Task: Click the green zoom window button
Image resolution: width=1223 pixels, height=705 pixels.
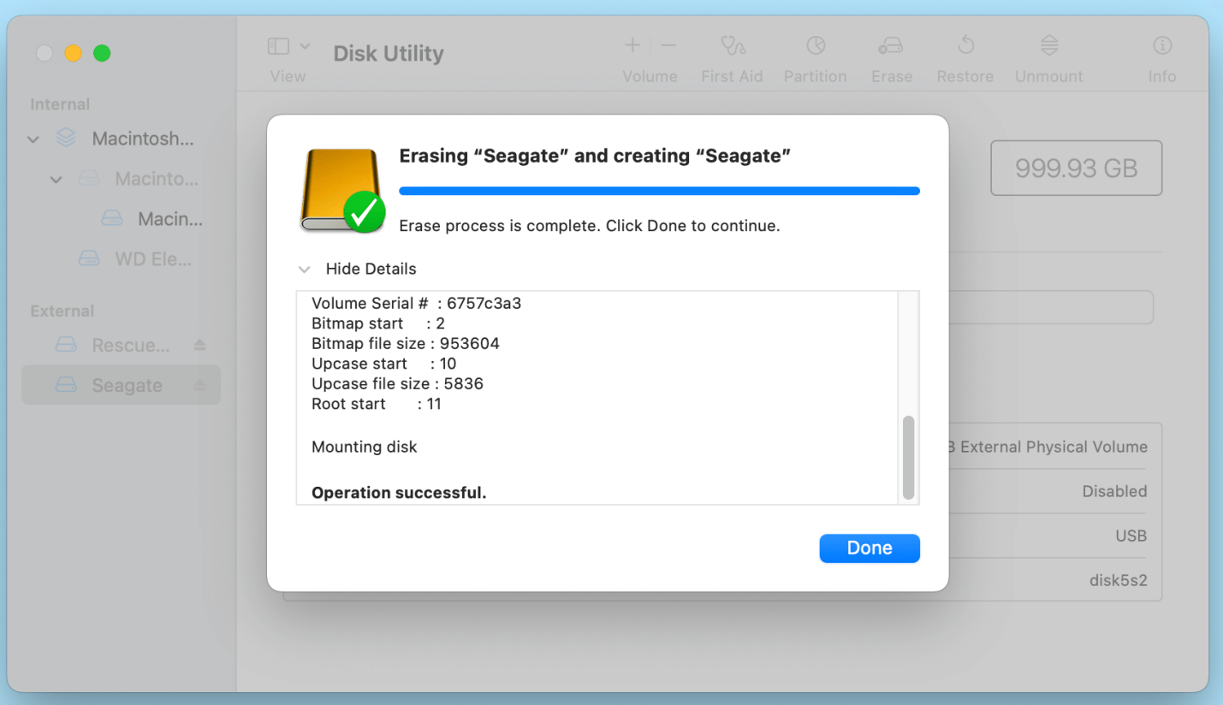Action: (x=101, y=52)
